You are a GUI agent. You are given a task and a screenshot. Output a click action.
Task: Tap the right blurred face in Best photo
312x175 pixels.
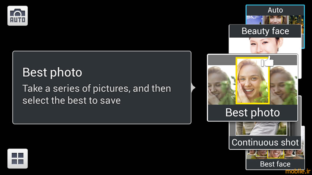click(x=284, y=85)
